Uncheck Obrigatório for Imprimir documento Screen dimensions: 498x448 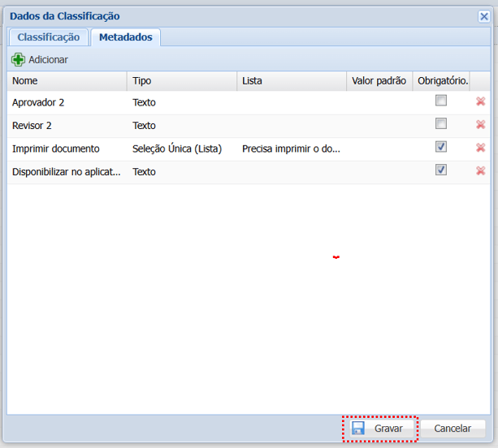point(440,147)
